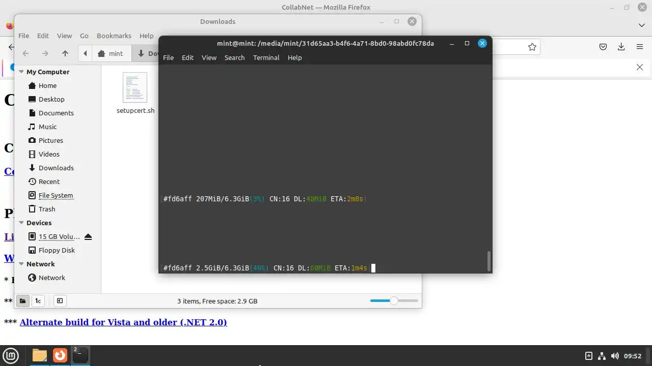Collapse the Network sidebar section

21,264
